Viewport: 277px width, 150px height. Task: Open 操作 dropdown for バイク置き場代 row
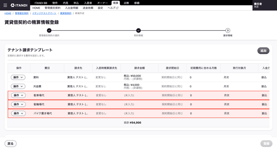18,113
